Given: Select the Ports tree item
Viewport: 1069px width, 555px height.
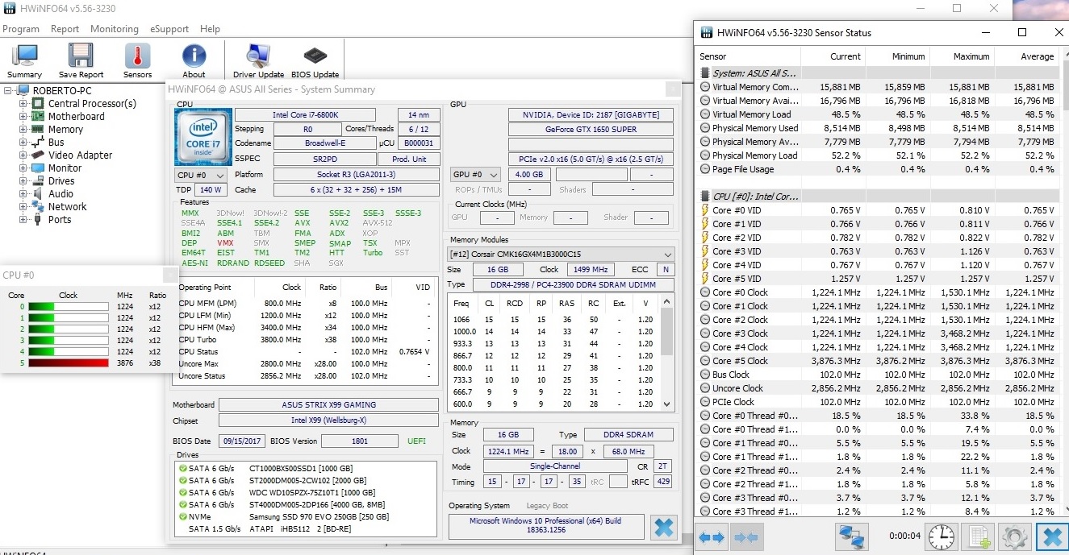Looking at the screenshot, I should [x=60, y=220].
